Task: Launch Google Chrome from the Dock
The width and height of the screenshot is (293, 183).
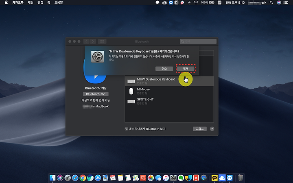Action: coord(83,178)
